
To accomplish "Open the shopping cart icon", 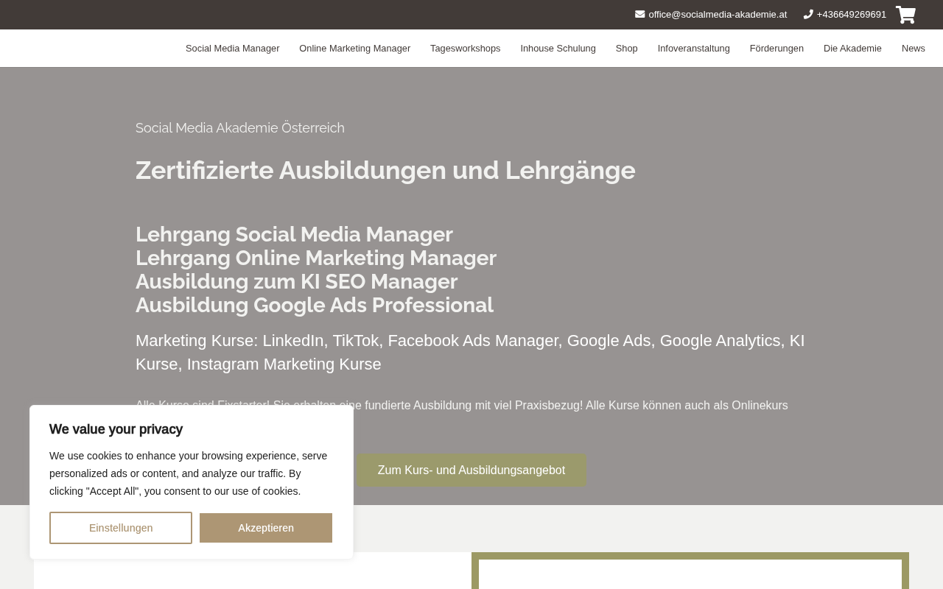I will click(905, 15).
